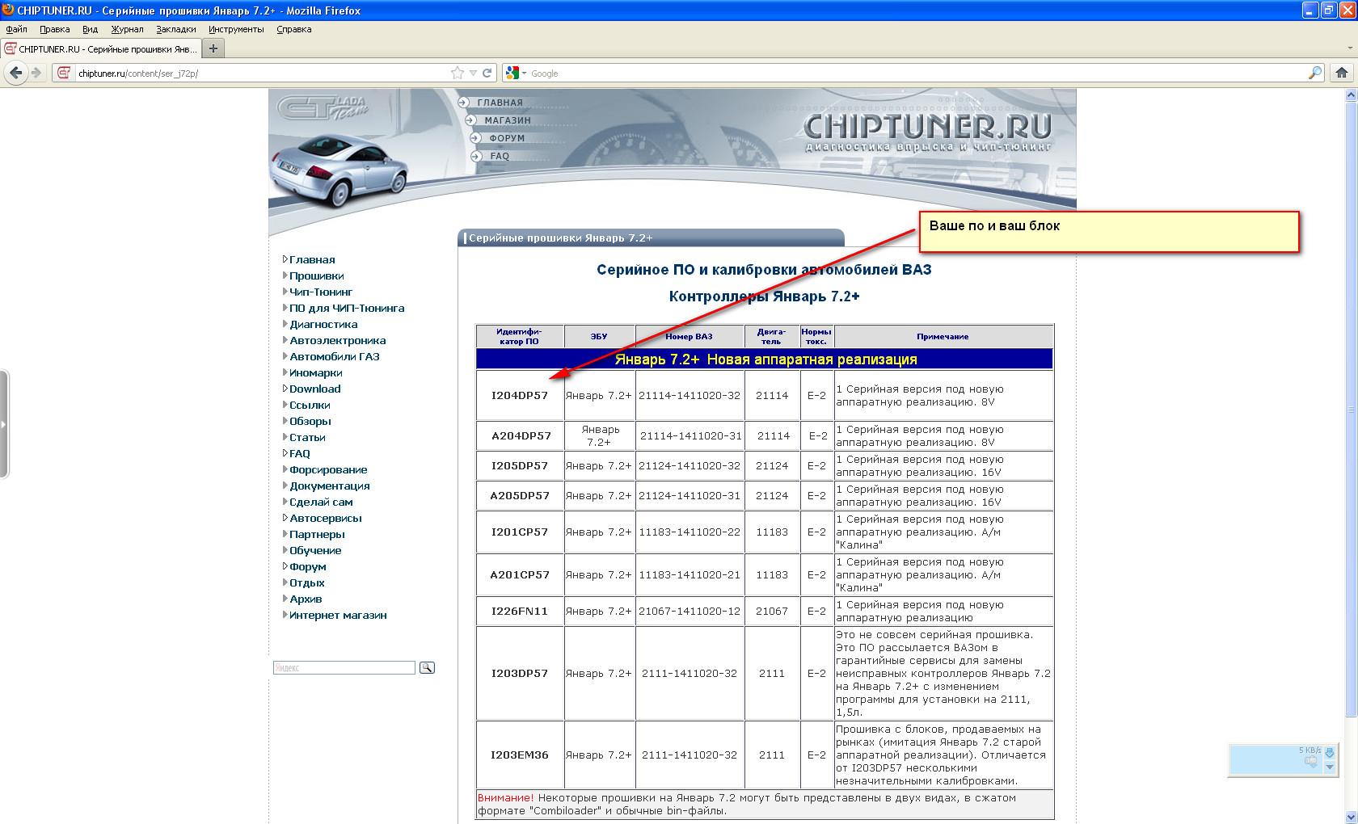Click the arrow icon beside ФОРУМ
This screenshot has height=824, width=1358.
[x=475, y=138]
